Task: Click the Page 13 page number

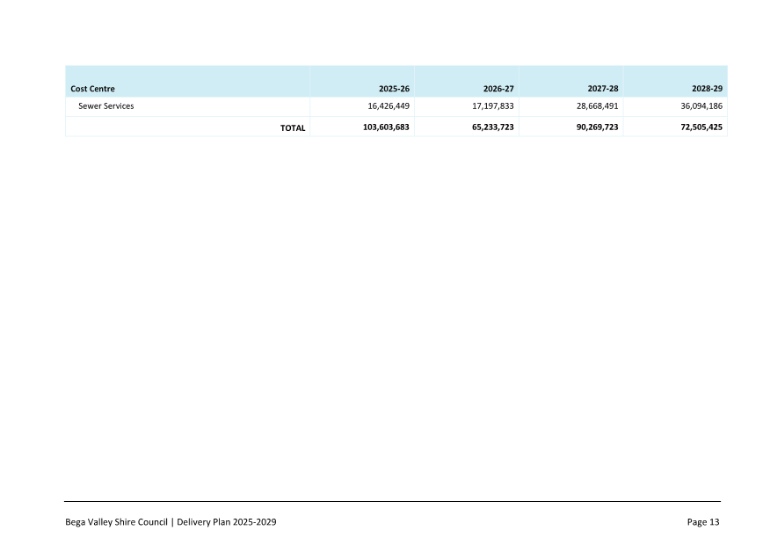Action: 703,522
